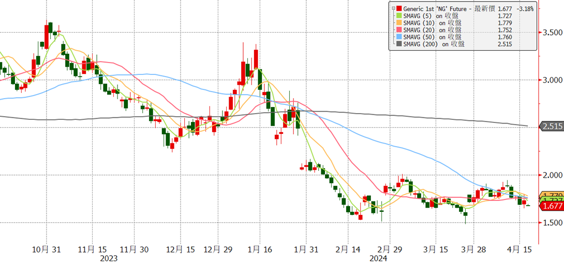Click the 12月 15 date label
The width and height of the screenshot is (564, 264).
180,249
